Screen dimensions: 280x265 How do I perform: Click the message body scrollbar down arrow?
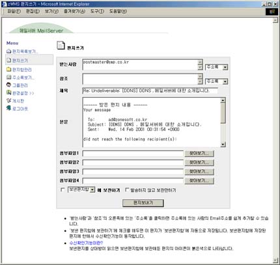pos(223,145)
